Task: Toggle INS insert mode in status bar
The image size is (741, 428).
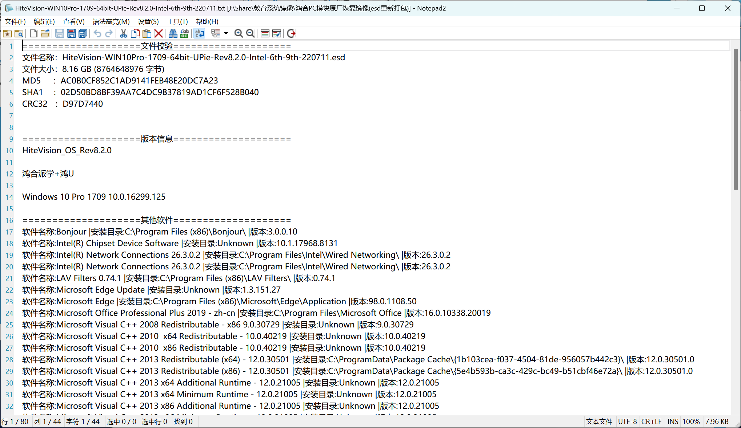Action: pos(673,421)
